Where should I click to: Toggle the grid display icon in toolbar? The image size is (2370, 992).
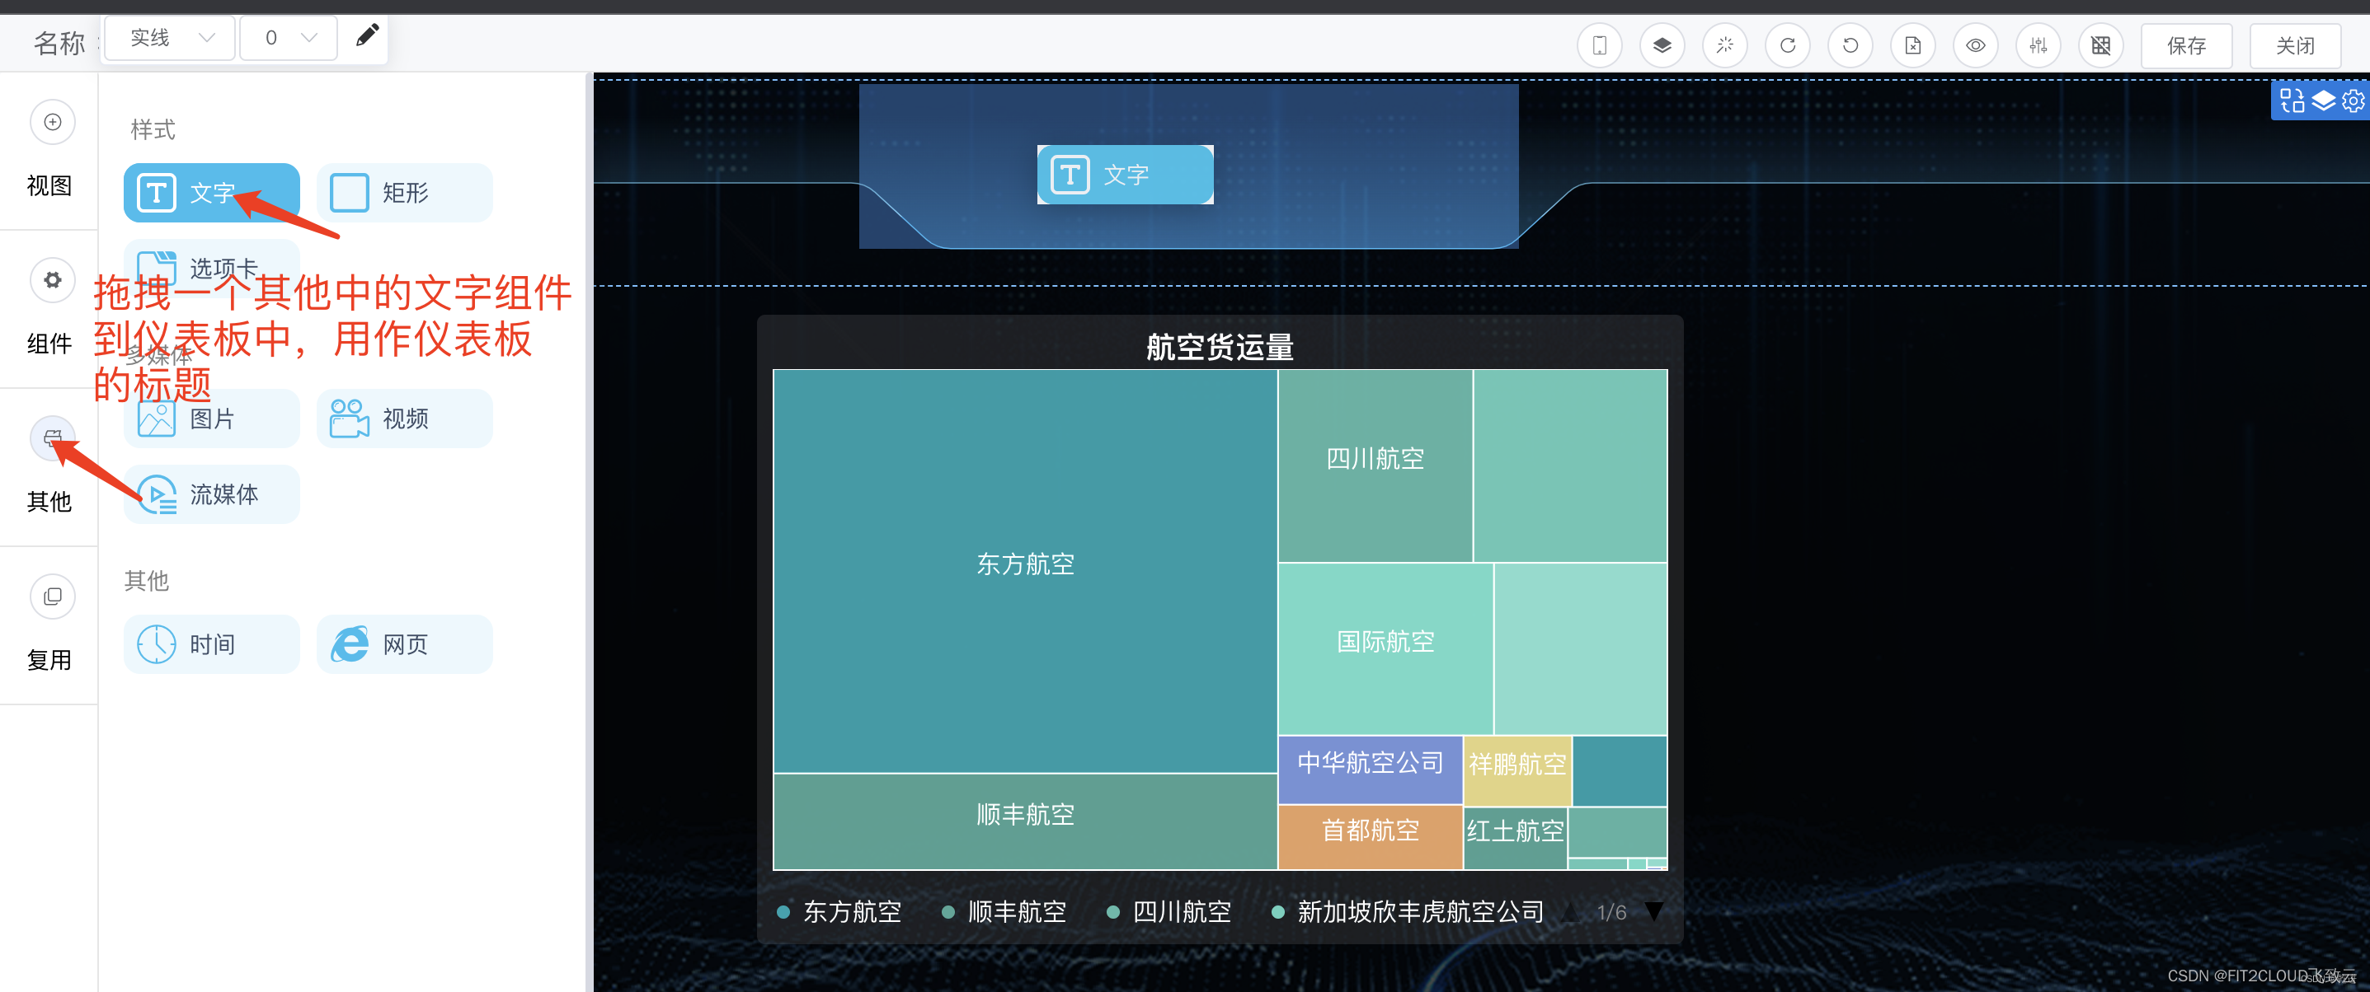(2100, 44)
